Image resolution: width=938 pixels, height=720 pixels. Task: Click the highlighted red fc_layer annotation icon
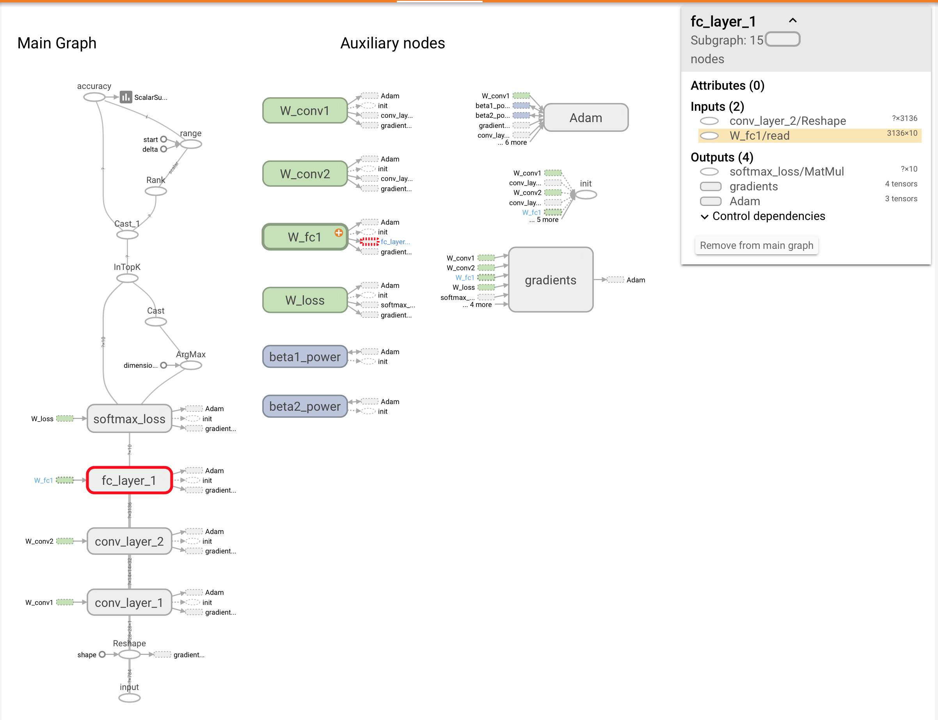point(369,242)
